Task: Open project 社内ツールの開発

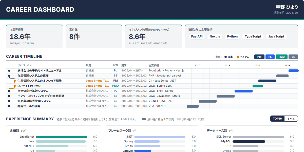Action: [29, 106]
